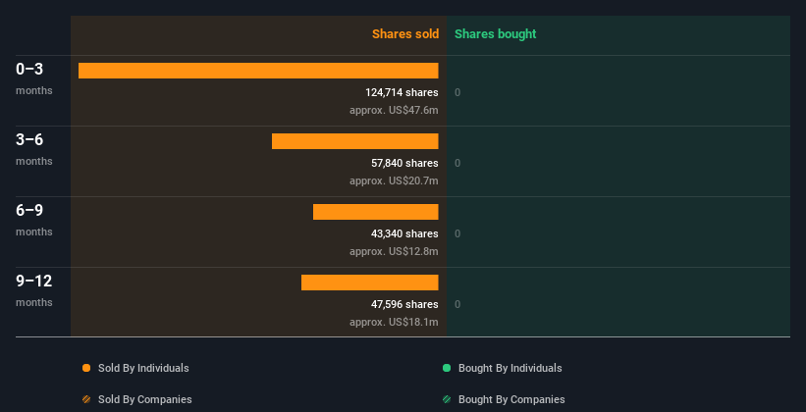Select the Sold By Individuals legend label
The width and height of the screenshot is (806, 412).
pos(143,368)
